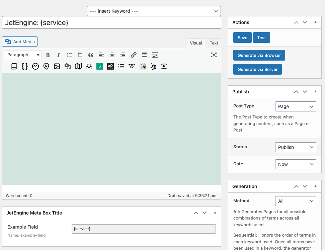Screen dimensions: 325x250
Task: Click the location pin icon
Action: point(46,66)
